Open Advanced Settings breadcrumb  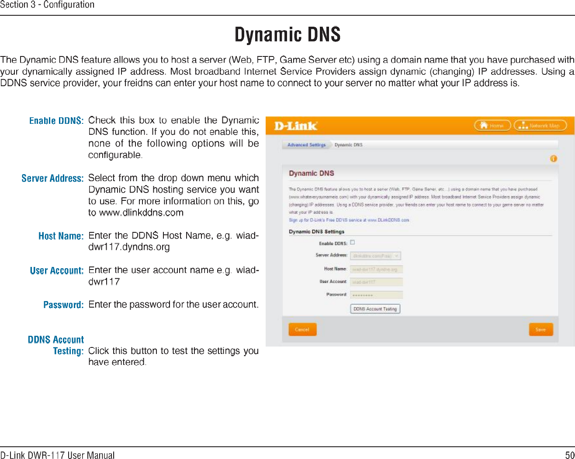[x=306, y=145]
